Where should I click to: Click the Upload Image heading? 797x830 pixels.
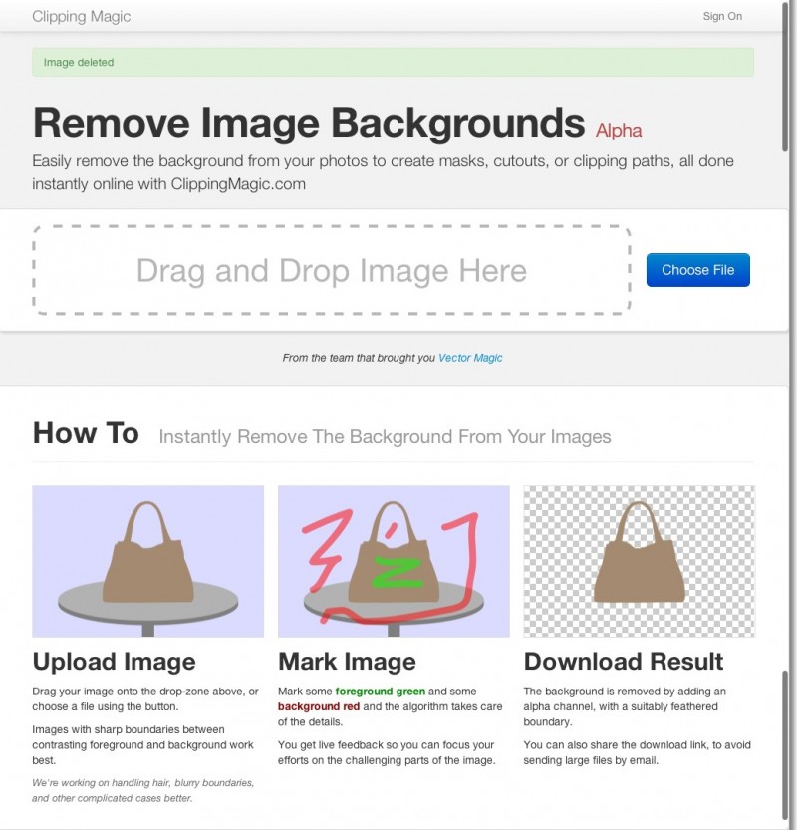coord(114,662)
